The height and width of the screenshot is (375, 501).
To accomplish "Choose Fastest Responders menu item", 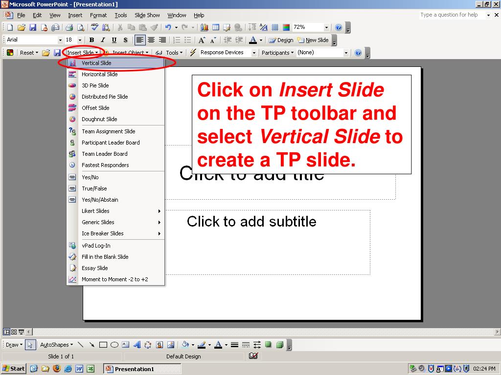I will pyautogui.click(x=115, y=165).
